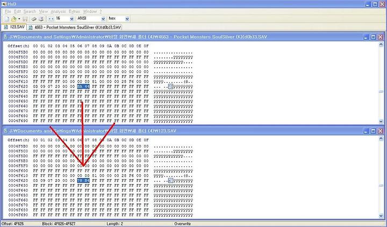
Task: Close the SoulSilver SAV child window
Action: click(381, 37)
